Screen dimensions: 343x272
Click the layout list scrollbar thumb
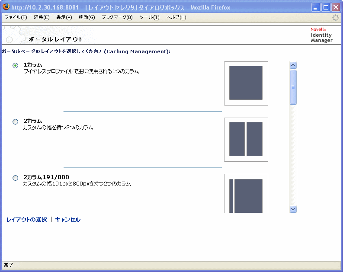pos(293,87)
